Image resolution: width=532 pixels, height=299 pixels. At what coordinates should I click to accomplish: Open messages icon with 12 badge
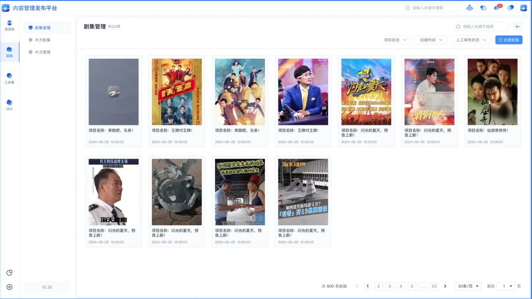click(x=497, y=8)
